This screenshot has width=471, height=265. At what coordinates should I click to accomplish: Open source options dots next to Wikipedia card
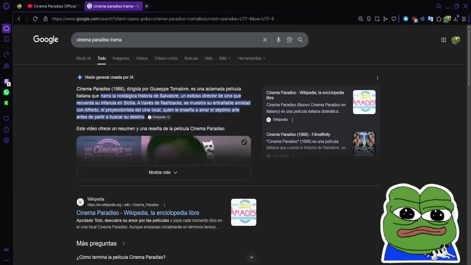click(x=293, y=120)
